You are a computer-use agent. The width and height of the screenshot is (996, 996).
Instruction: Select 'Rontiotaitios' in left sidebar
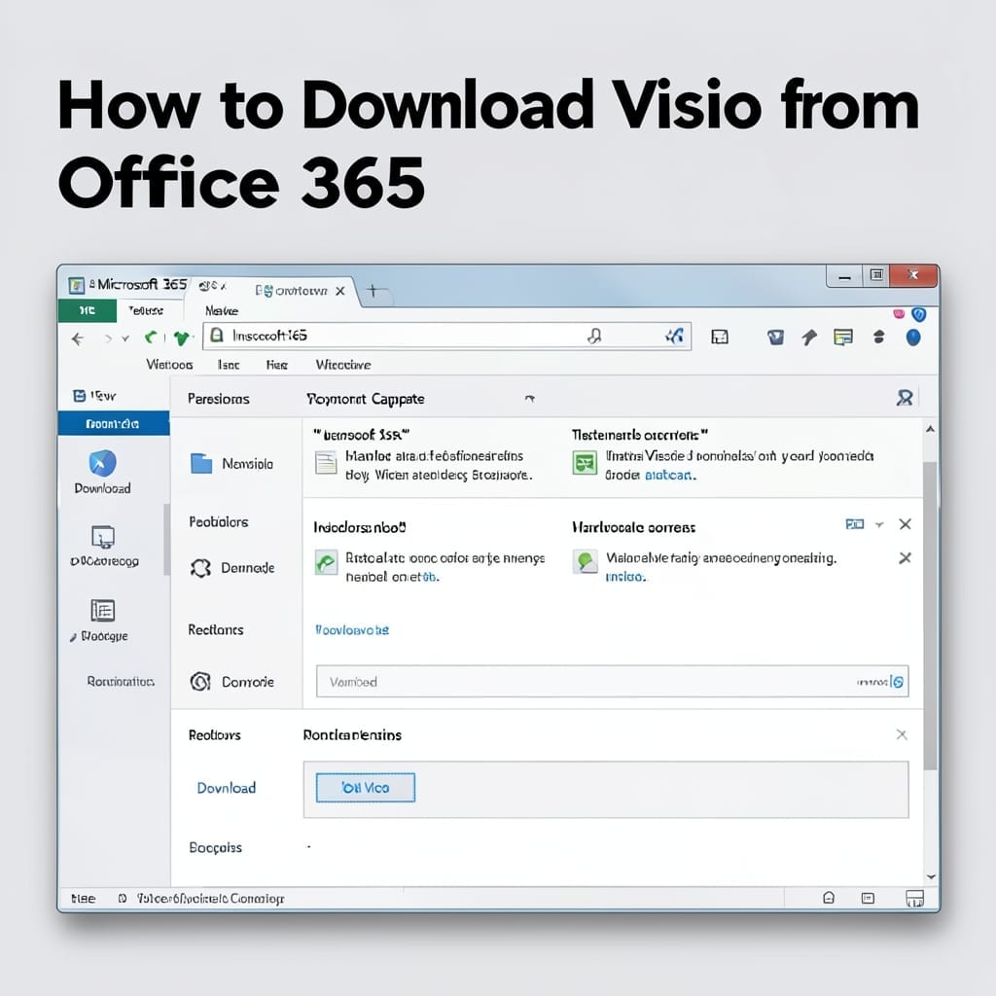click(121, 682)
